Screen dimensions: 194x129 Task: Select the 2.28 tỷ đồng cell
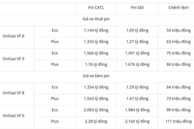click(96, 121)
